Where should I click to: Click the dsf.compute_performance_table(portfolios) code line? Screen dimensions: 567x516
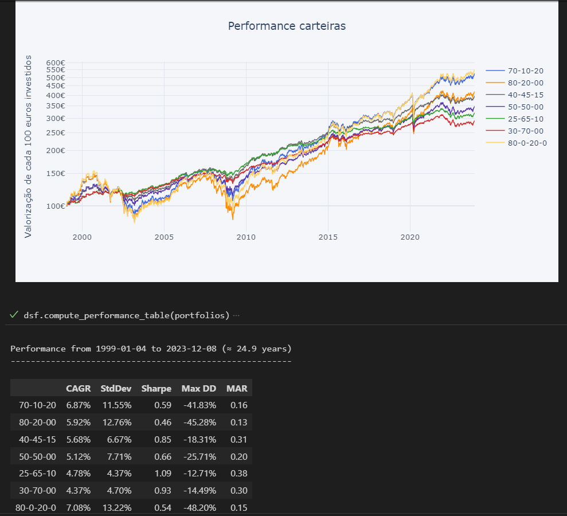126,315
